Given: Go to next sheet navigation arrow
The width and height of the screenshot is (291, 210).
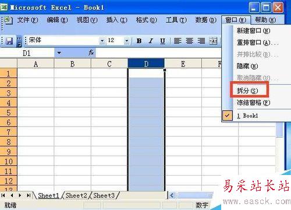Looking at the screenshot, I should click(20, 195).
